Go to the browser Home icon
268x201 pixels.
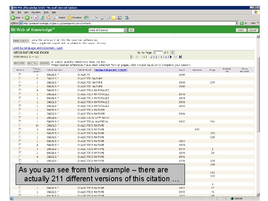(x=49, y=17)
